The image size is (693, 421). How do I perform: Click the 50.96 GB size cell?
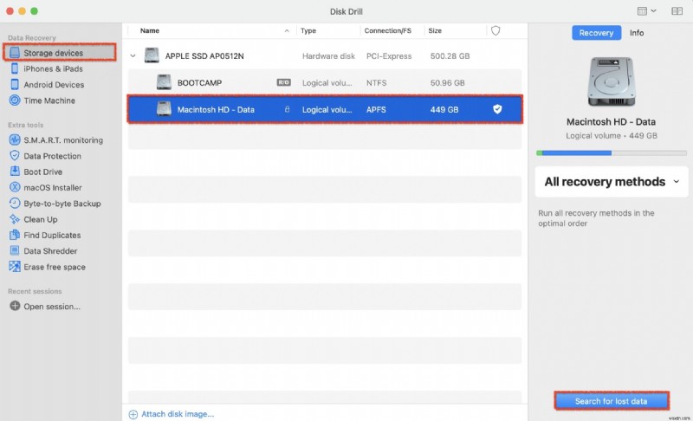coord(447,82)
